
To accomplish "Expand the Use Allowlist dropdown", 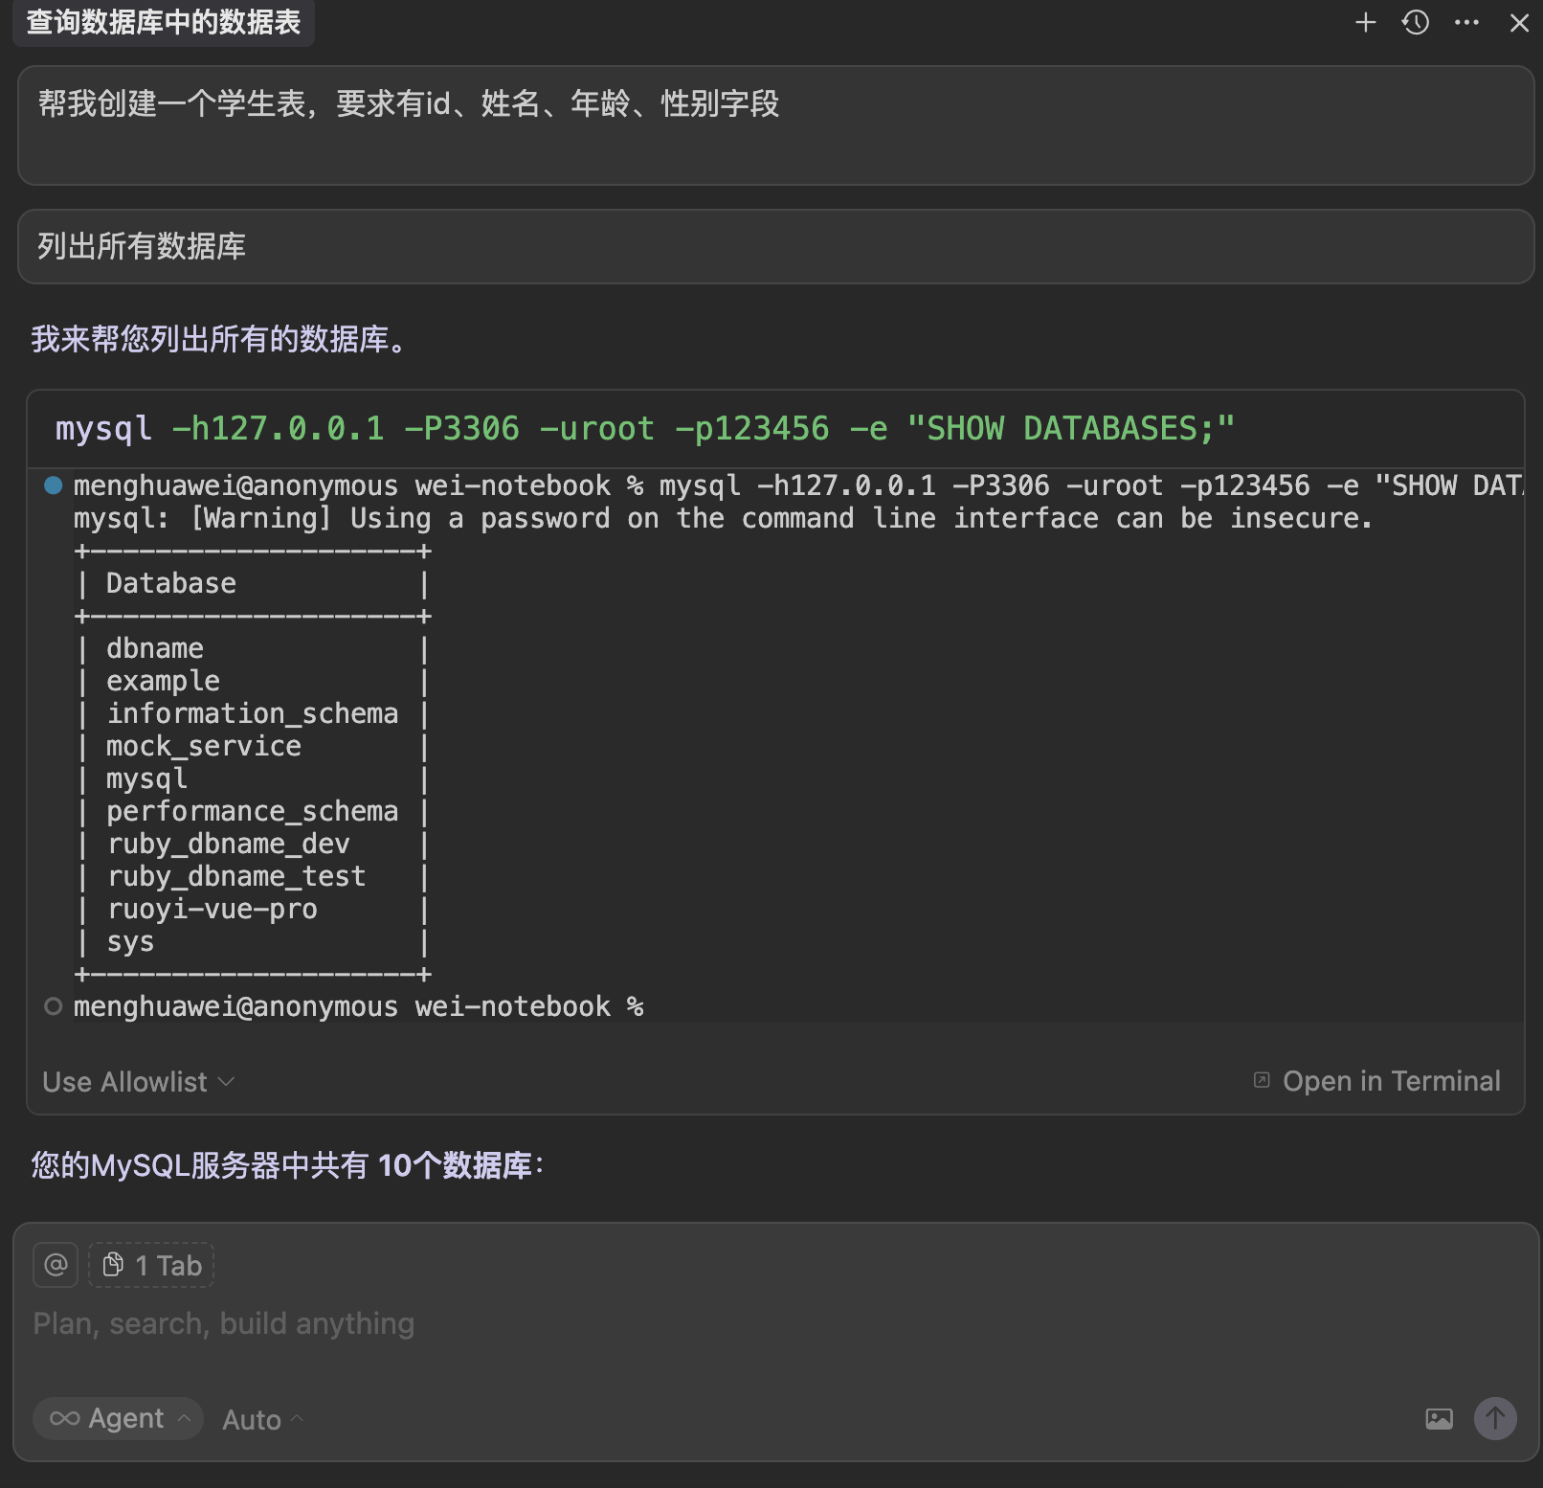I will [138, 1082].
